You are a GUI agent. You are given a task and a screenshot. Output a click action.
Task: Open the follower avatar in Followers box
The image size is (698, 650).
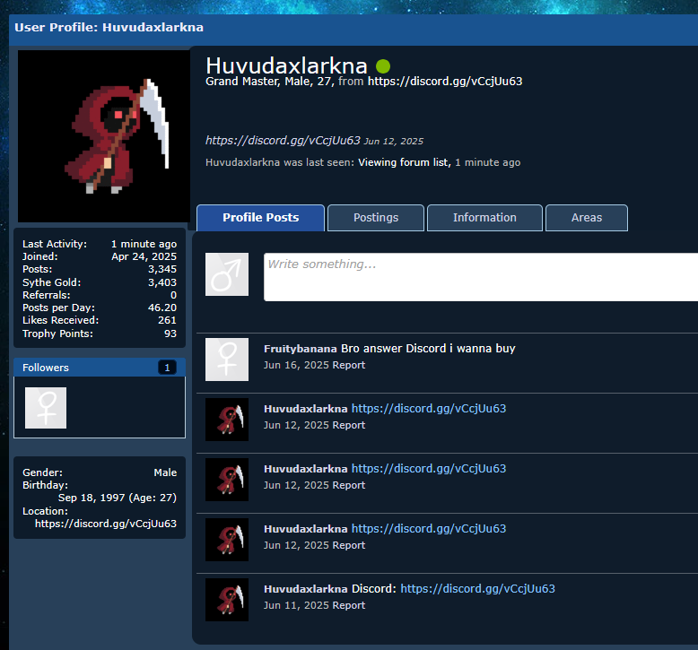(46, 408)
